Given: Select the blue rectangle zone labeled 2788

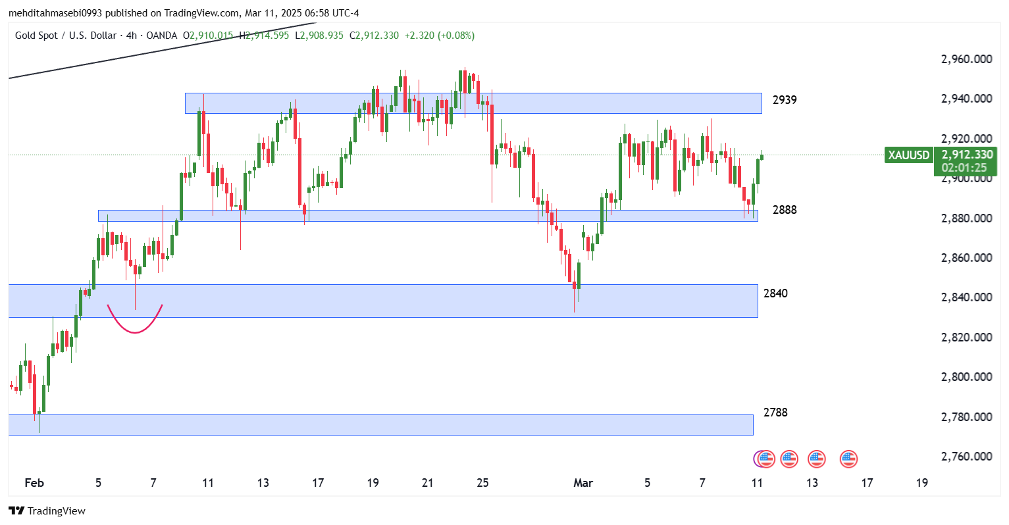Looking at the screenshot, I should pyautogui.click(x=380, y=425).
